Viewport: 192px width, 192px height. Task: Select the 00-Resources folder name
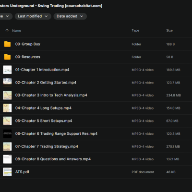click(x=28, y=57)
